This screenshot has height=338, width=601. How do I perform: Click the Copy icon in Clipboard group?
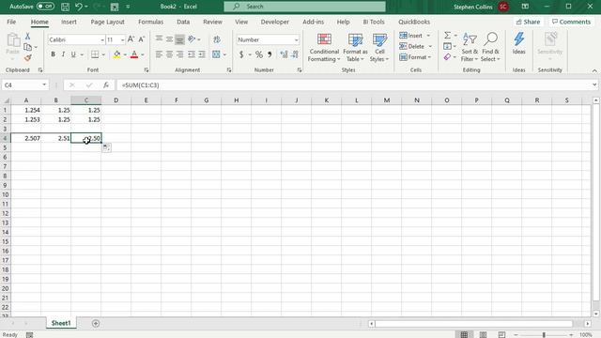[27, 47]
